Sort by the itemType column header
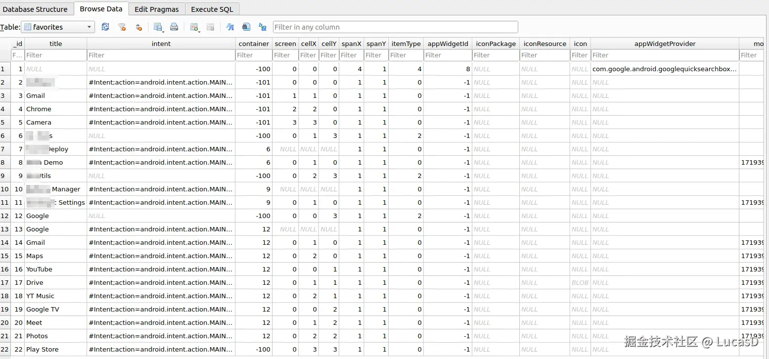The height and width of the screenshot is (359, 769). (x=406, y=44)
